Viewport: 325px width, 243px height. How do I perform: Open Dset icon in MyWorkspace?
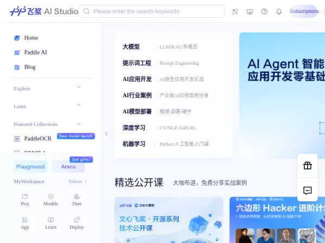77,197
